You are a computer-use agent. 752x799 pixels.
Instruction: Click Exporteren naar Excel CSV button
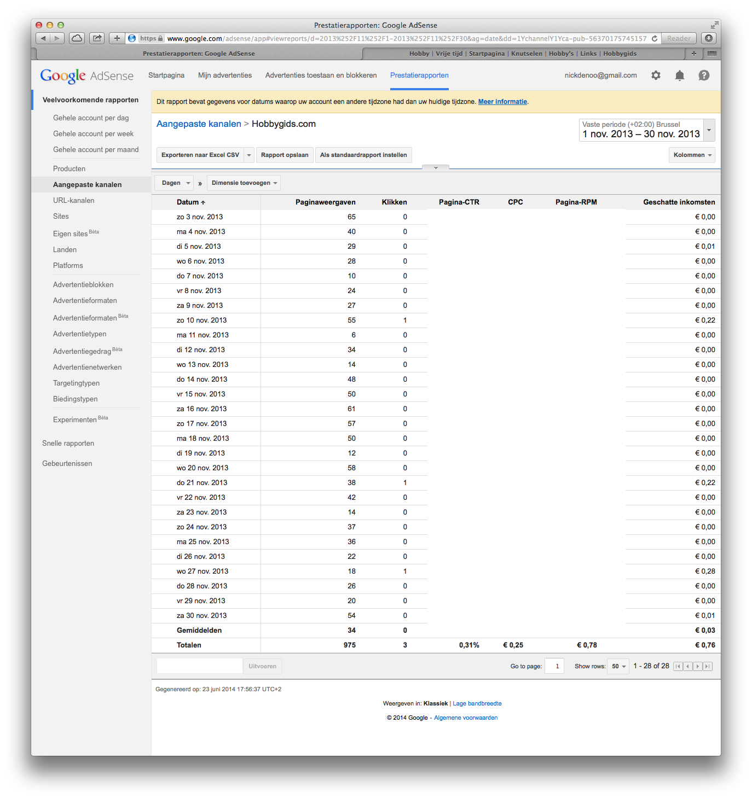[x=200, y=155]
